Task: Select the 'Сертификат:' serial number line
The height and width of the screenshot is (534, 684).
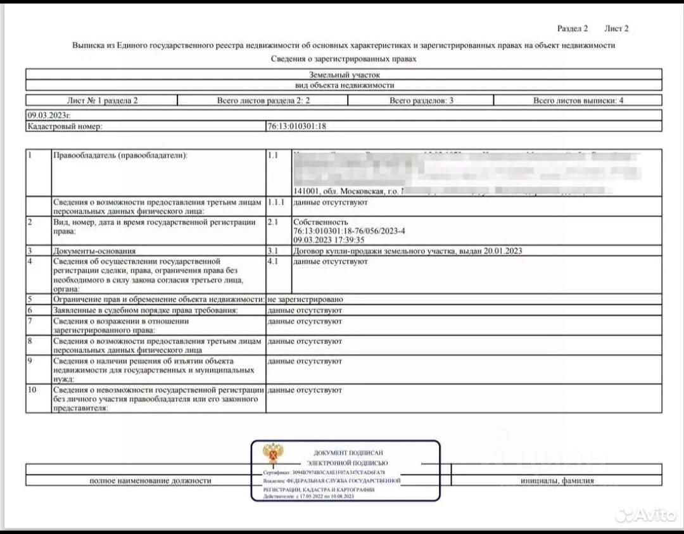Action: click(324, 473)
